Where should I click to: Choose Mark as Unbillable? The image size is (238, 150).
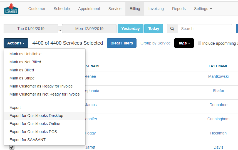point(44,54)
